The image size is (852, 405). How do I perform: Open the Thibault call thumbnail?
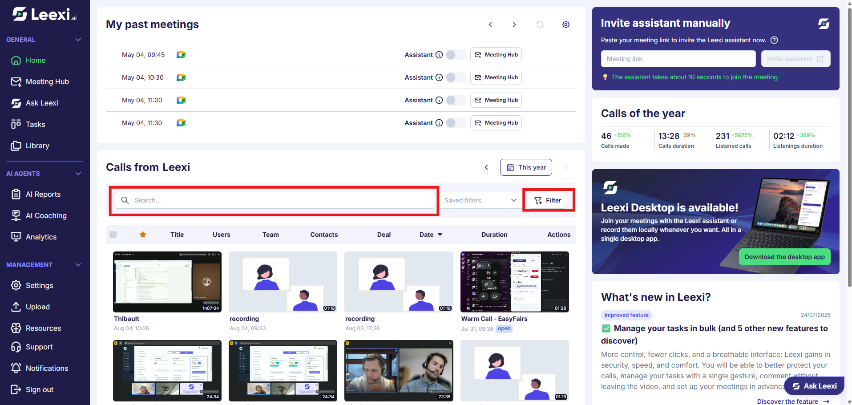tap(167, 282)
